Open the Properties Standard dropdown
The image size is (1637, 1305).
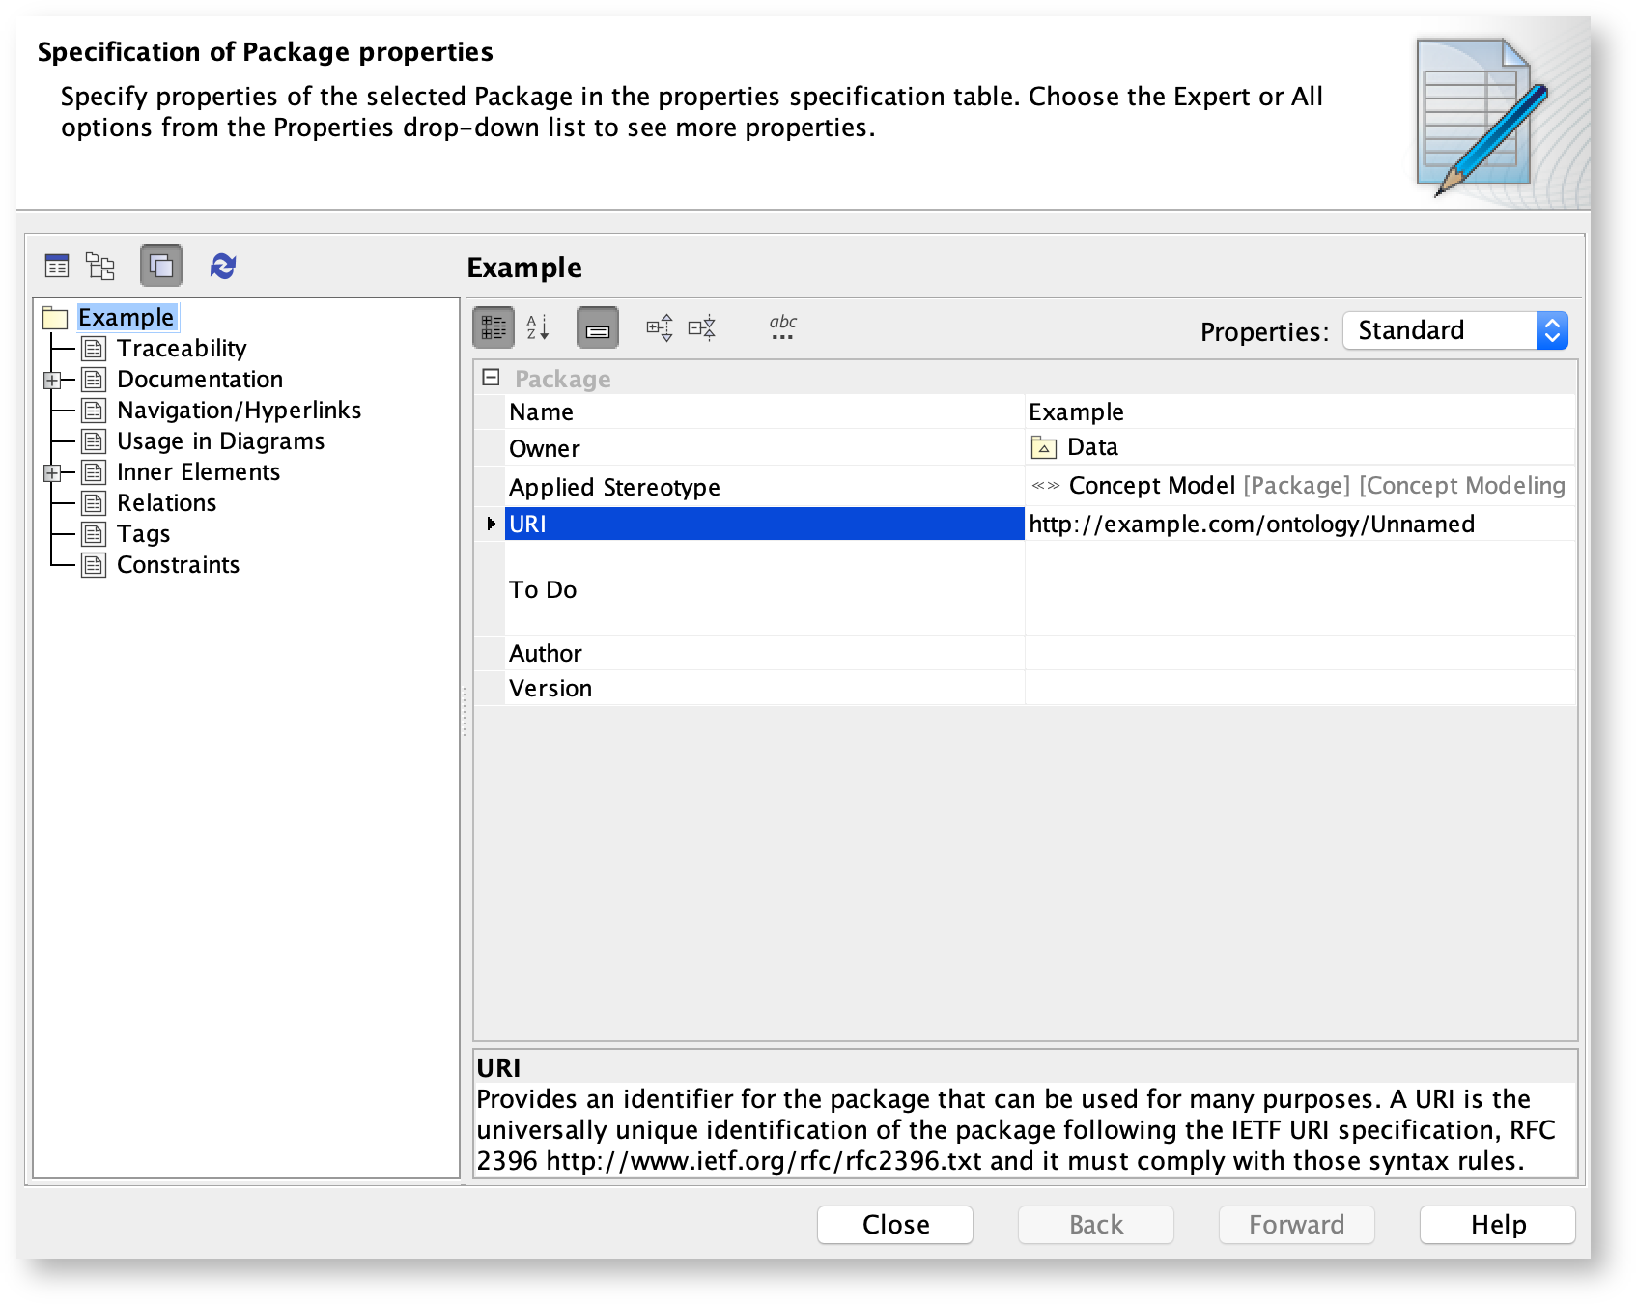1454,330
